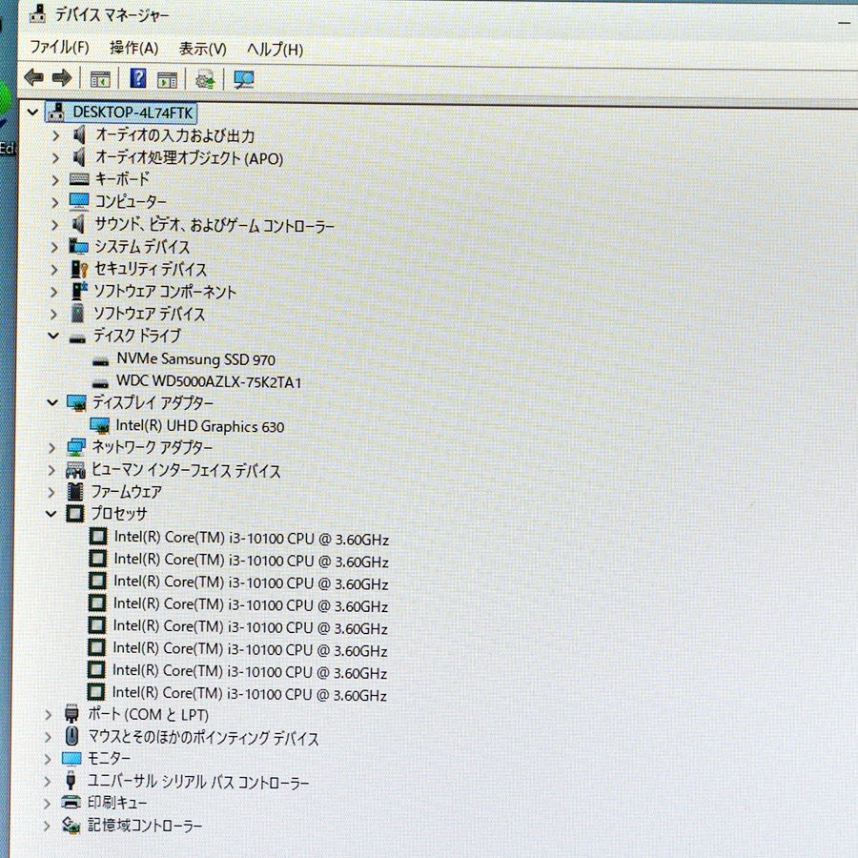Open the ファイル(F) menu

(60, 47)
